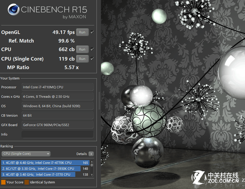Screen dimensions: 245x189
Task: Click the brown Identical System legend swatch
Action: pyautogui.click(x=27, y=182)
